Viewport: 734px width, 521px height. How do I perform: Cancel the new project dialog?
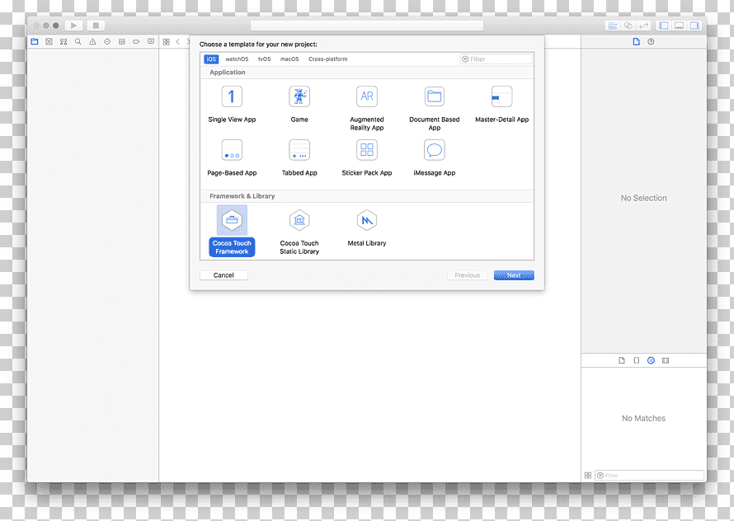pos(223,275)
